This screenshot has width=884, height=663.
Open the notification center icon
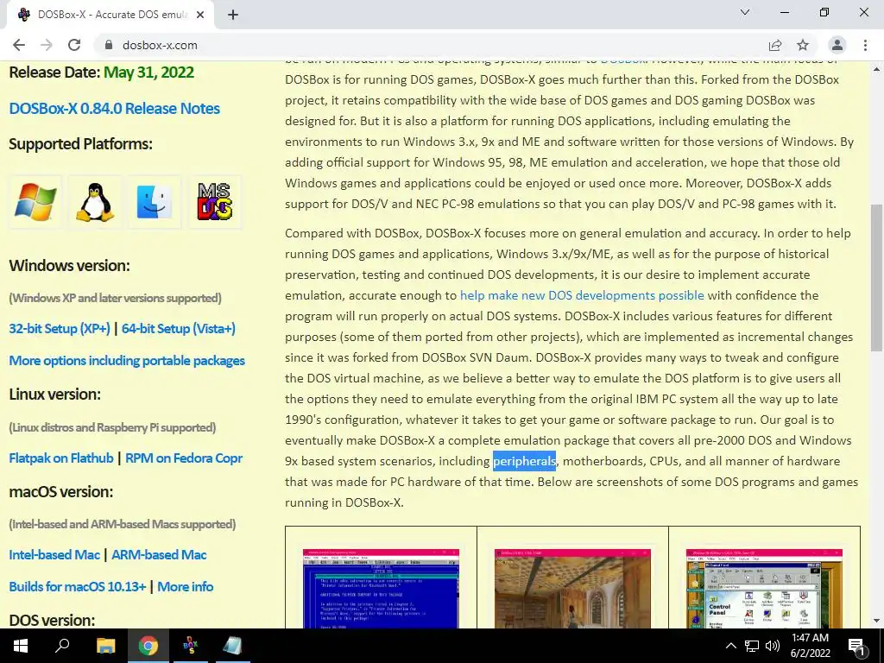tap(857, 646)
